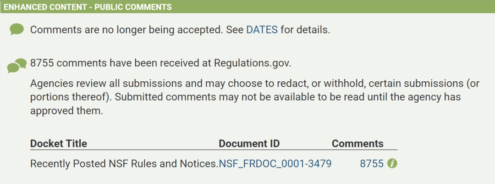
Task: Click the word Regulations.gov in the sentence
Action: pos(252,63)
